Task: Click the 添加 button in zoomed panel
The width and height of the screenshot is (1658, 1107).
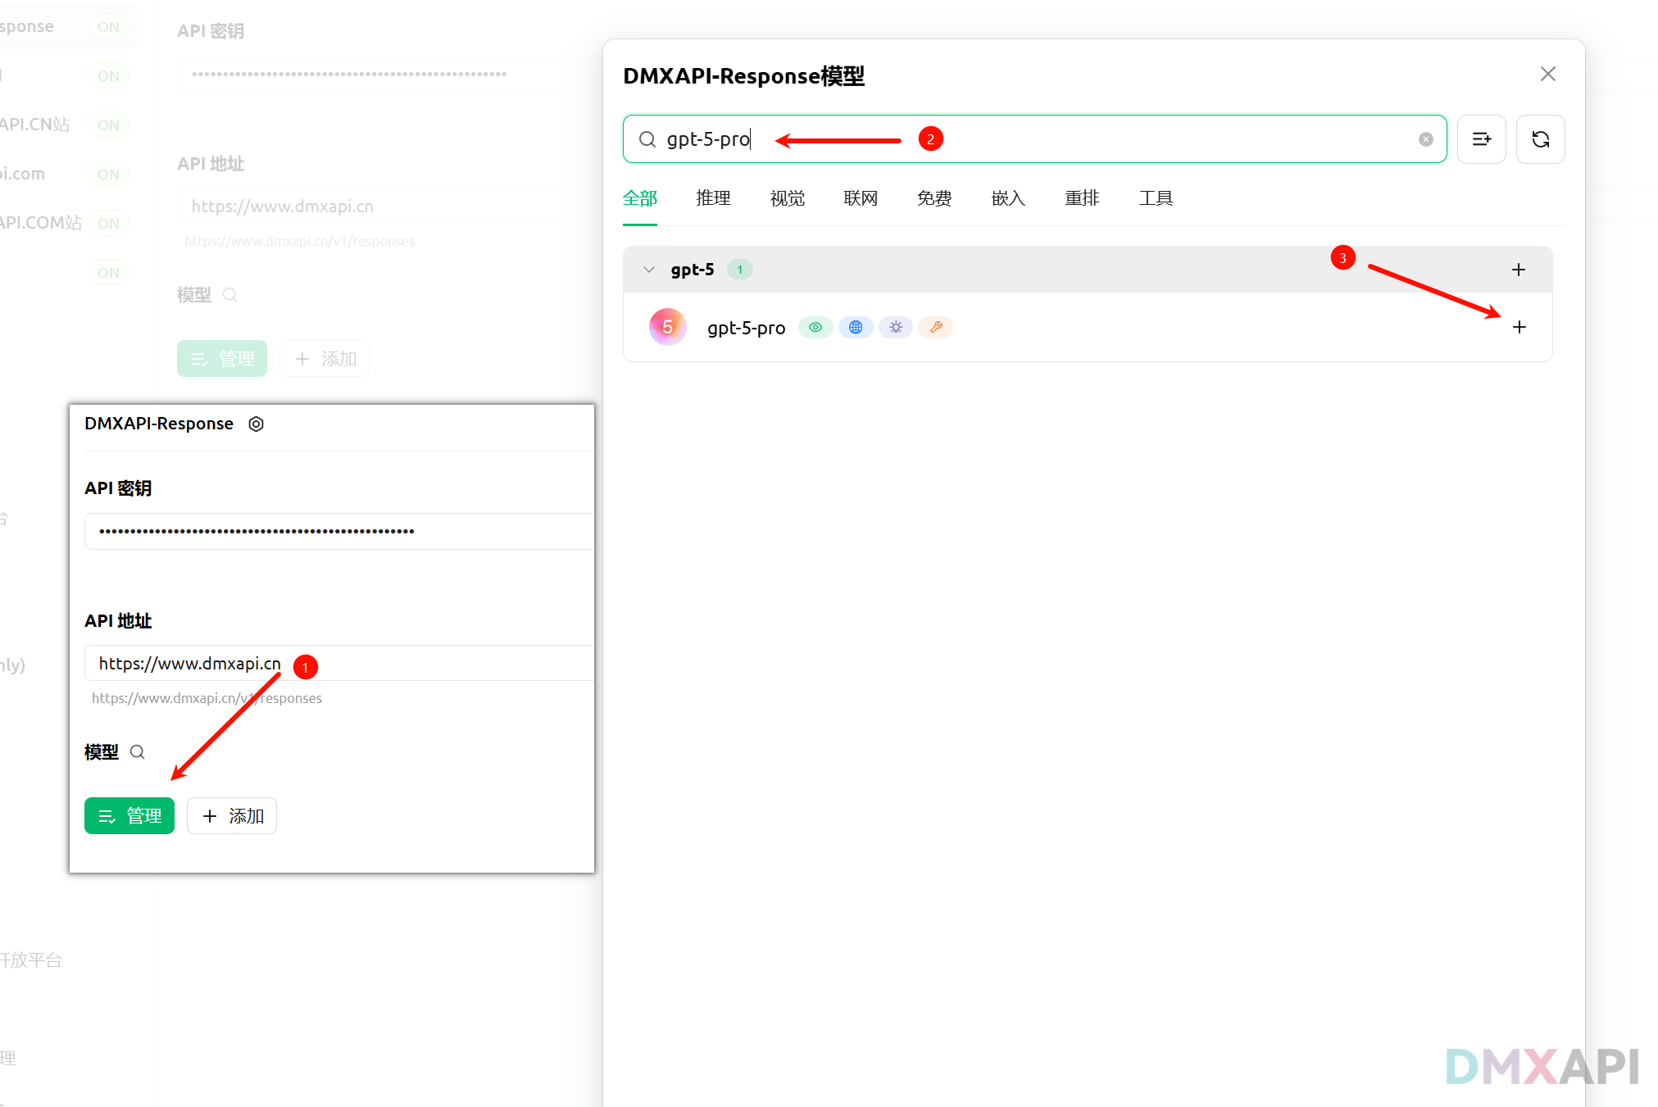Action: point(232,816)
